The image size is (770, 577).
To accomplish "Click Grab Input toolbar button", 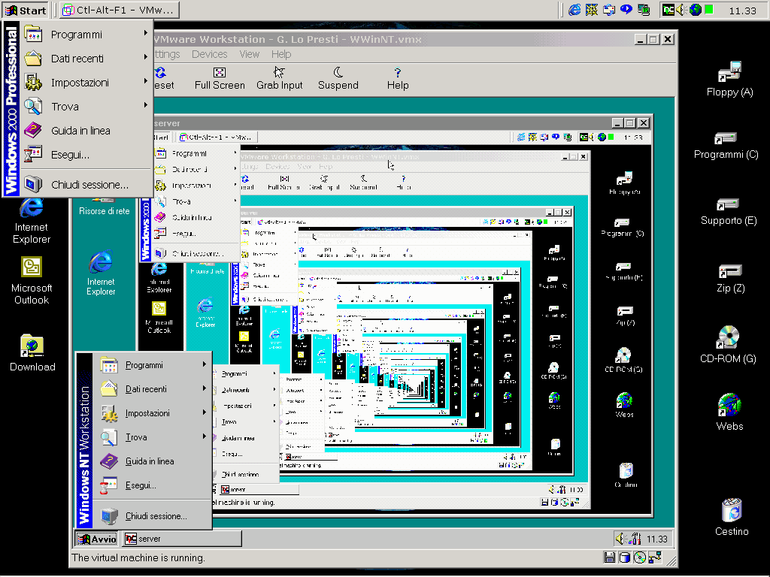I will pos(280,79).
